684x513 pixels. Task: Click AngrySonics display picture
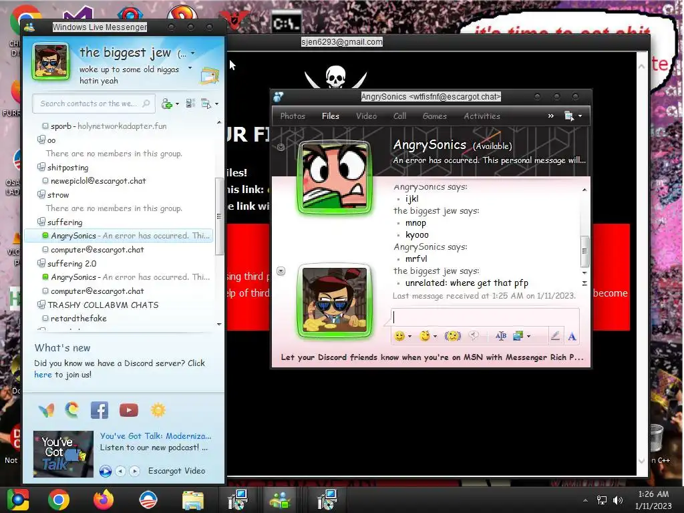tap(335, 178)
